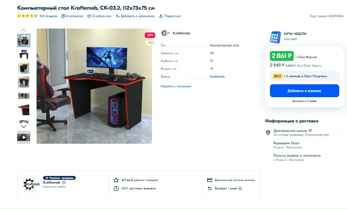Click add-to-comparison icon
The image size is (347, 209).
click(x=118, y=16)
